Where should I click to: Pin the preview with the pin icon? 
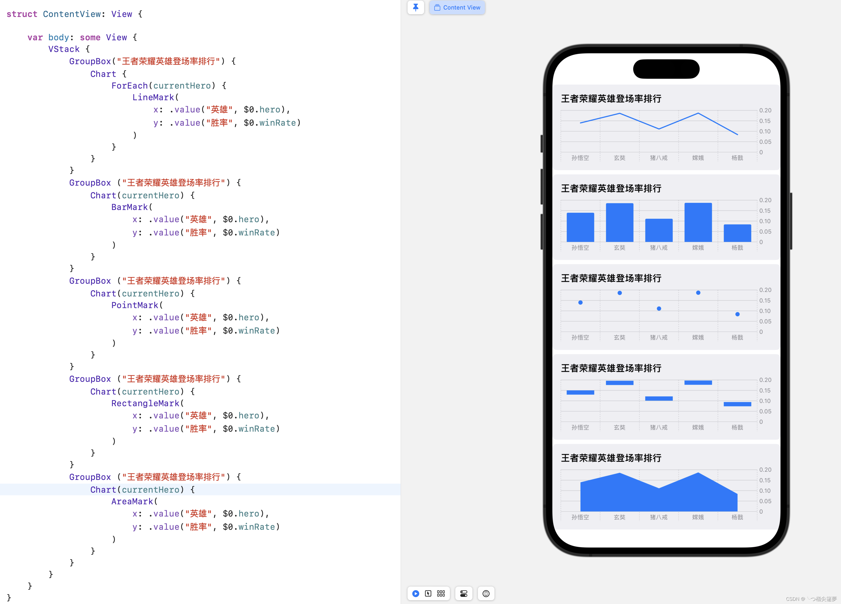point(415,7)
